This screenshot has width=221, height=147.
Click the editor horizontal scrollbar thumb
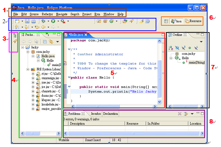tap(97, 106)
